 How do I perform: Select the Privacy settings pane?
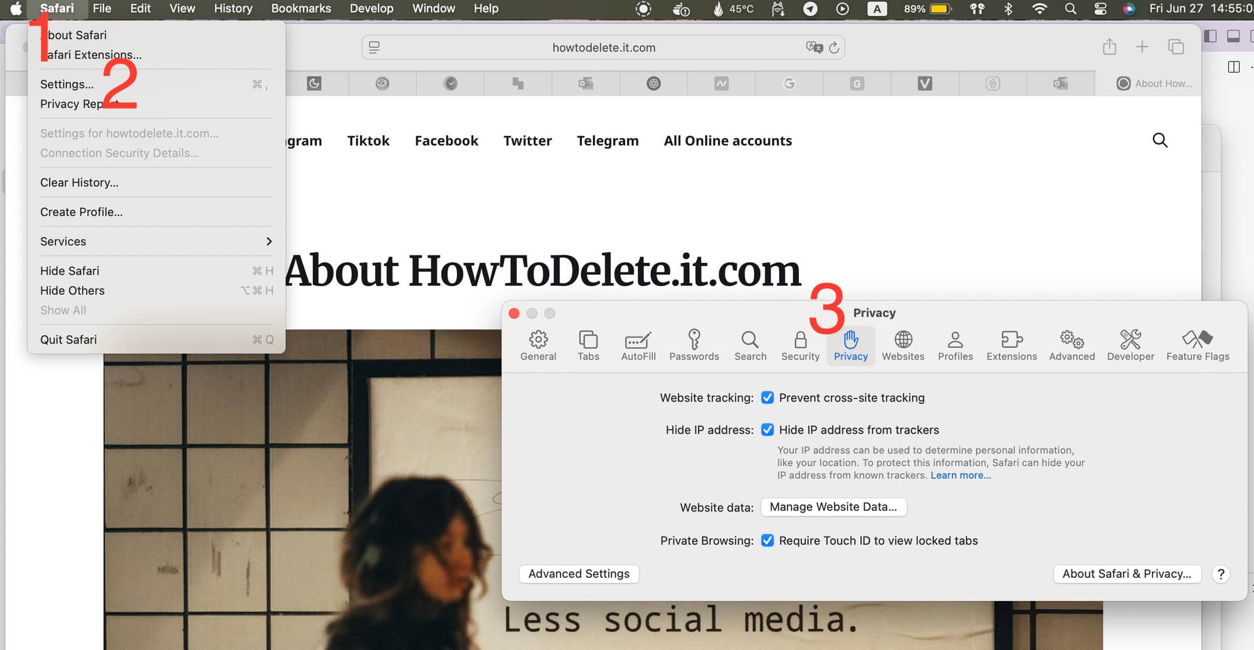pyautogui.click(x=851, y=346)
